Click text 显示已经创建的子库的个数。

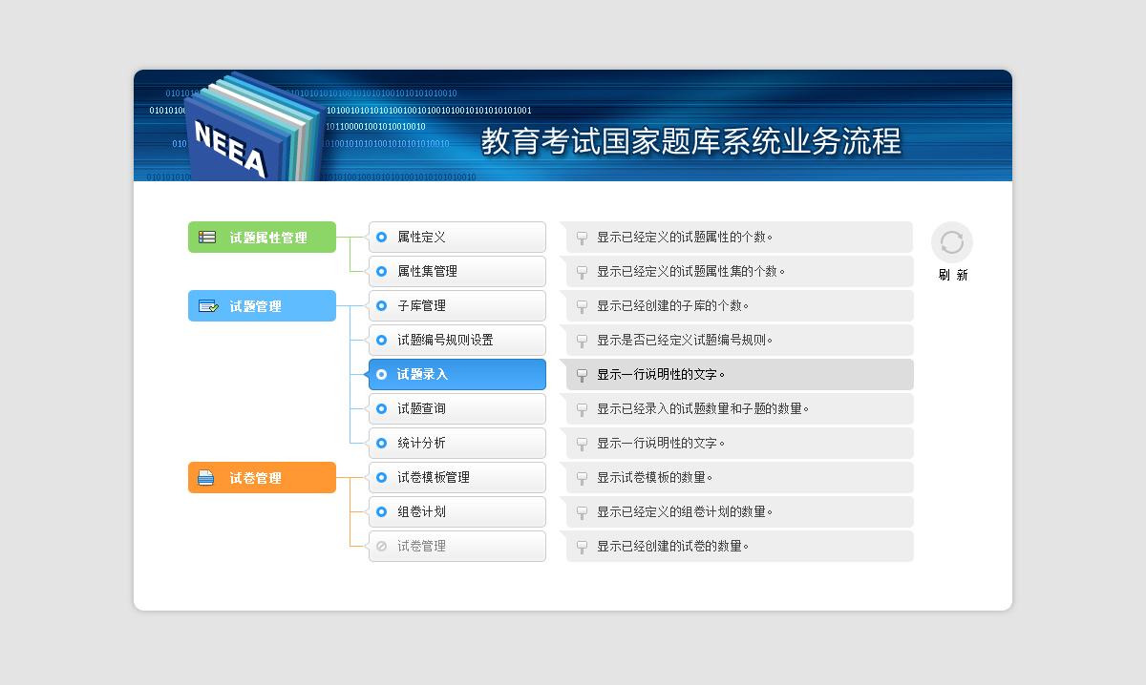pyautogui.click(x=674, y=306)
